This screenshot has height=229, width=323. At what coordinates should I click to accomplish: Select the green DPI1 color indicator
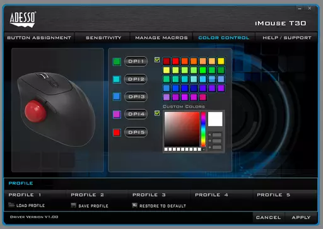pos(117,62)
